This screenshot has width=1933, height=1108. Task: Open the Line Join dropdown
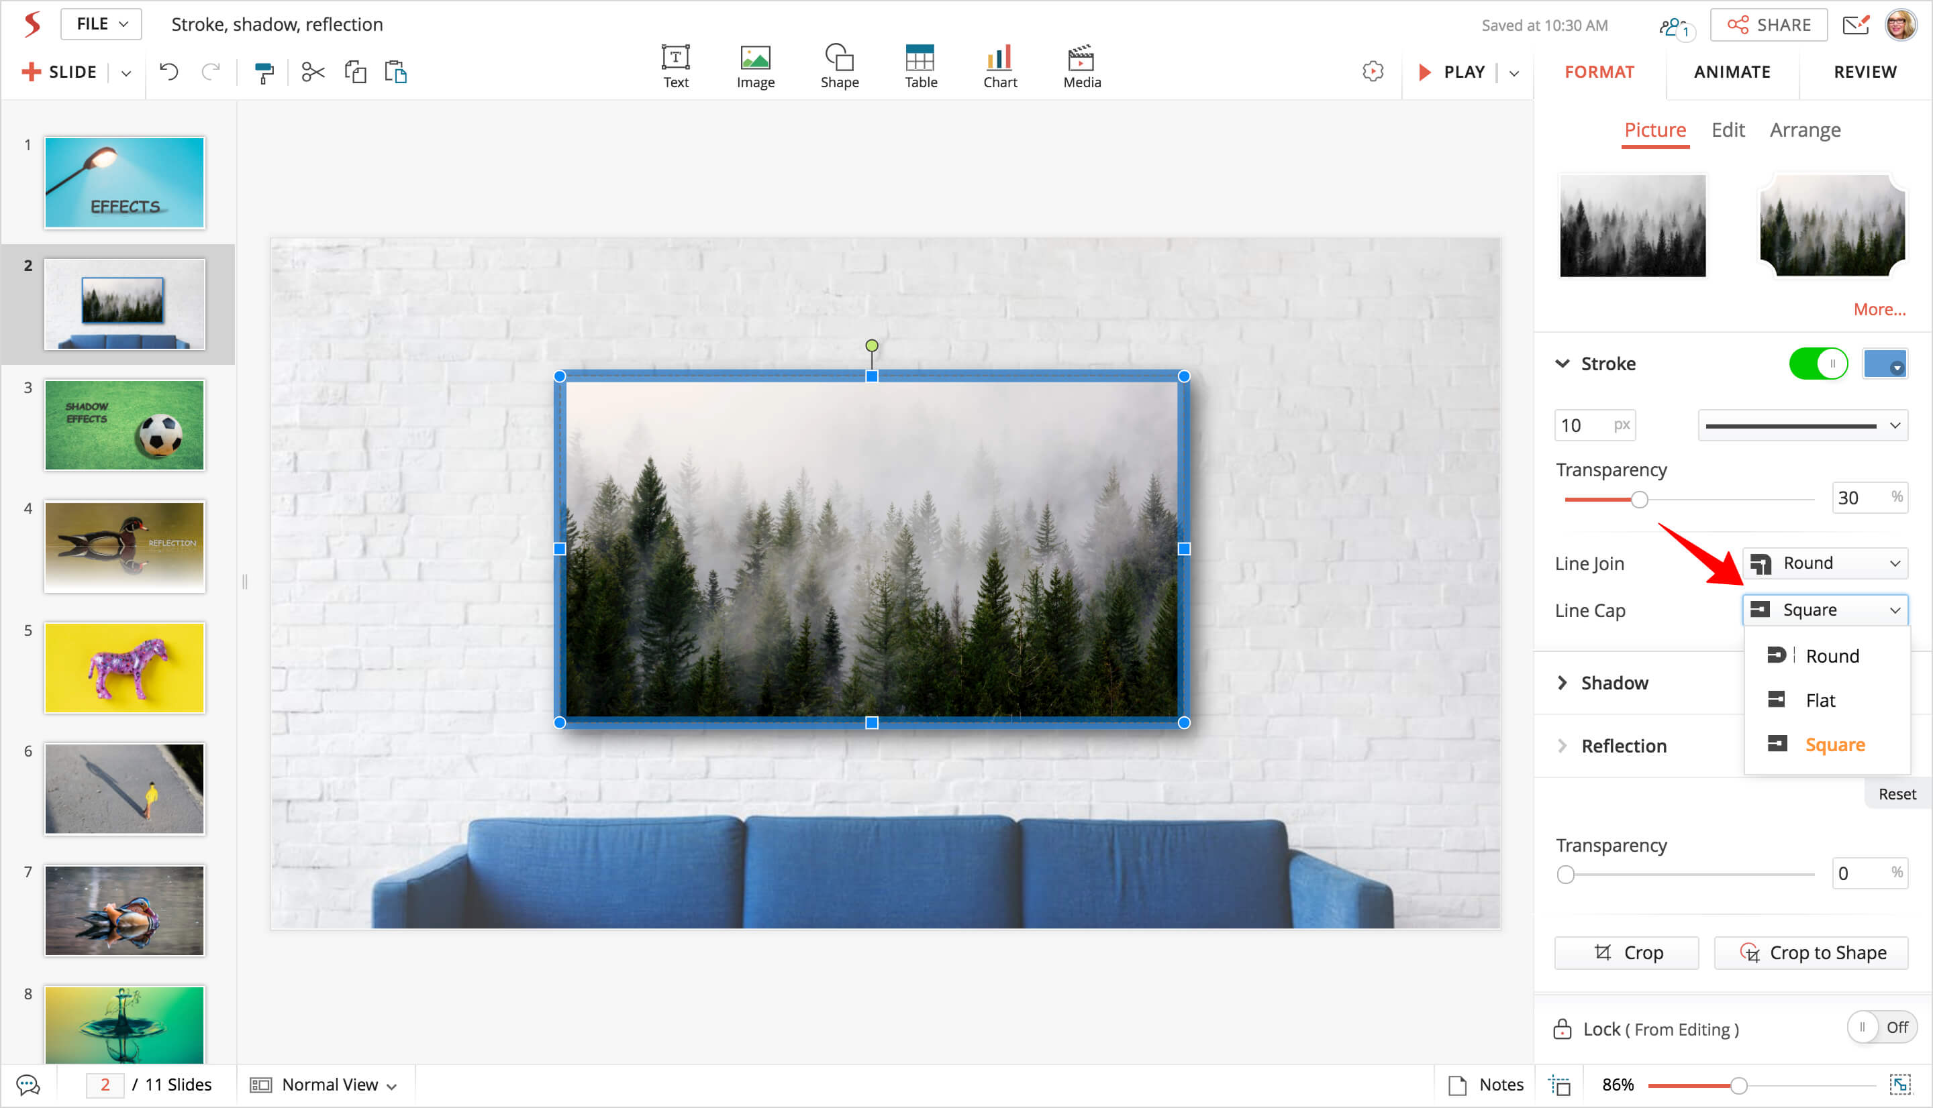pos(1825,563)
